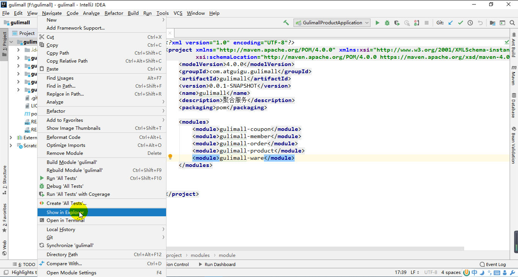The width and height of the screenshot is (518, 277).
Task: Change line separator LF in status bar
Action: pyautogui.click(x=415, y=272)
